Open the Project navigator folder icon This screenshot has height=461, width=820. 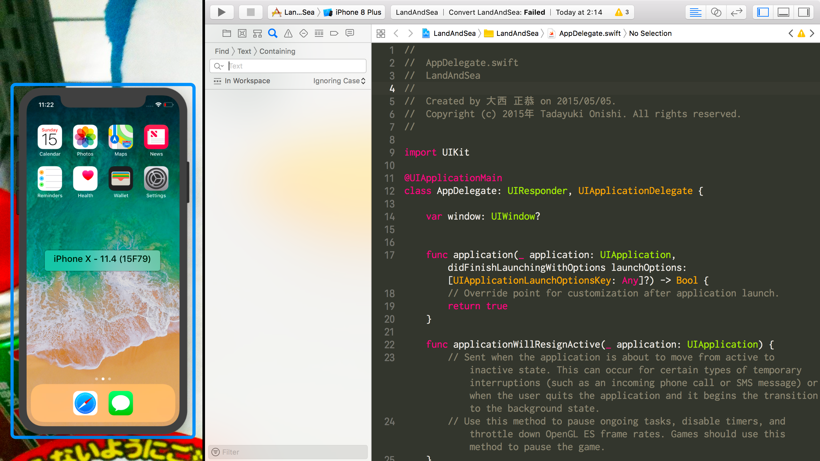227,33
